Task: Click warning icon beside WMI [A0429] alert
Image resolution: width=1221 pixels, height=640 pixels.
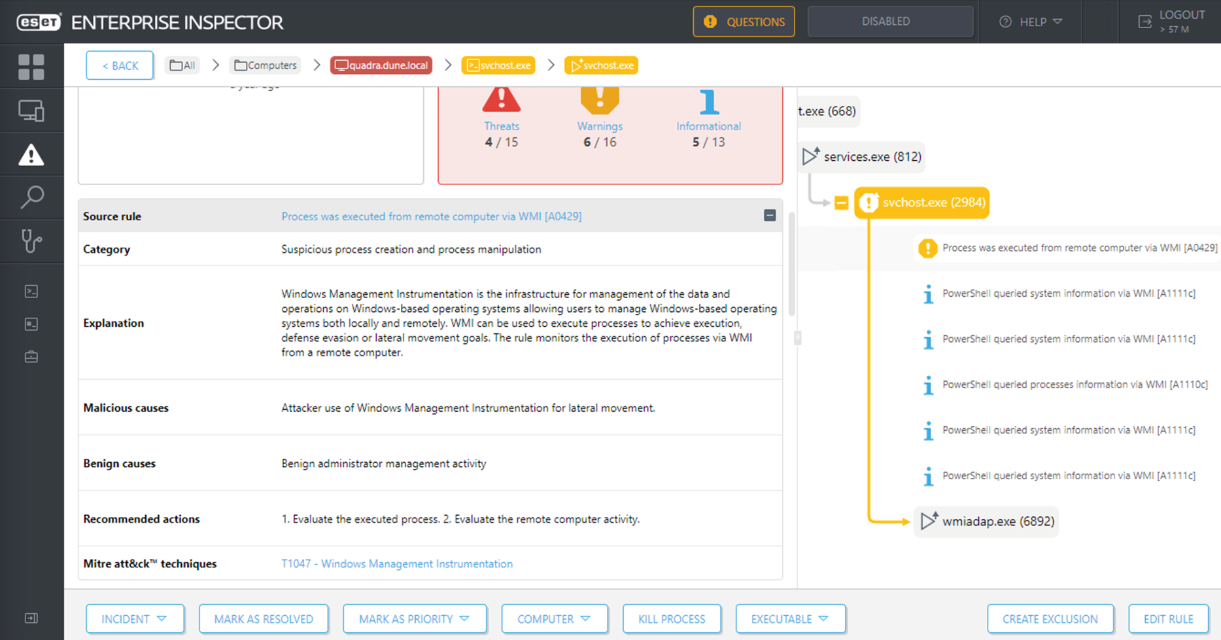Action: click(x=927, y=248)
